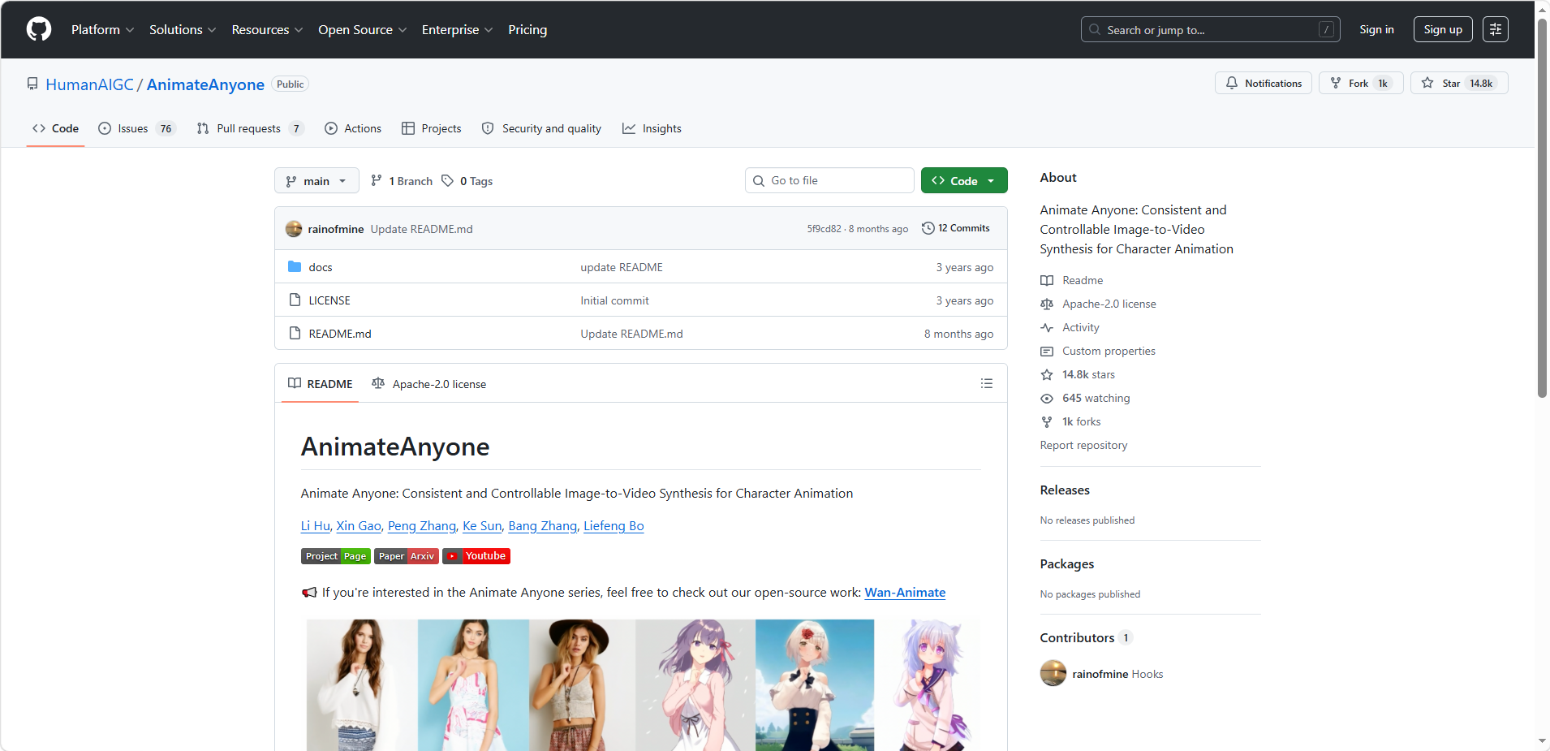The width and height of the screenshot is (1550, 751).
Task: Click inside Go to file input
Action: click(x=829, y=181)
